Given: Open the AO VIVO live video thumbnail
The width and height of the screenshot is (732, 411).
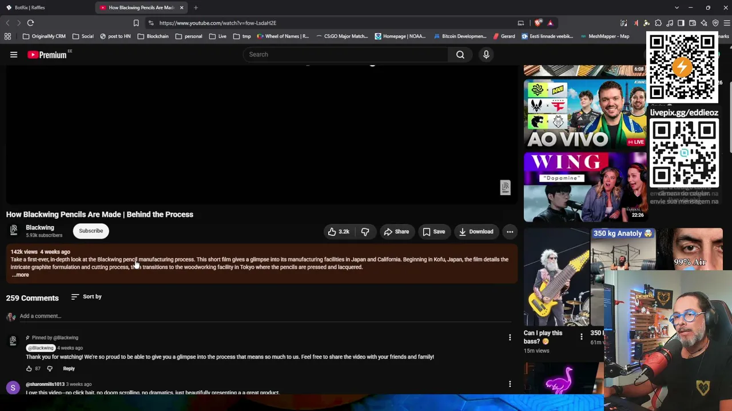Looking at the screenshot, I should [584, 114].
